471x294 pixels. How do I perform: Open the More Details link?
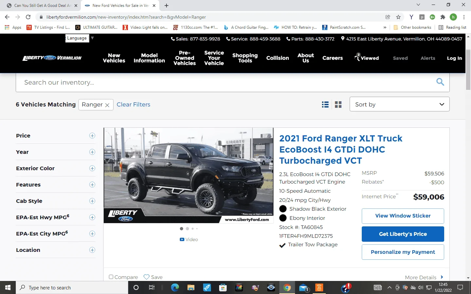pyautogui.click(x=424, y=277)
